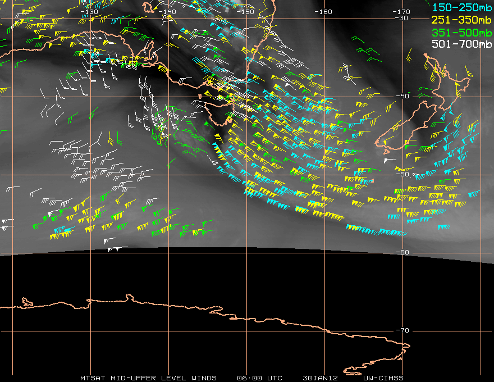Click the -40 latitude label
This screenshot has width=494, height=382.
tap(402, 96)
